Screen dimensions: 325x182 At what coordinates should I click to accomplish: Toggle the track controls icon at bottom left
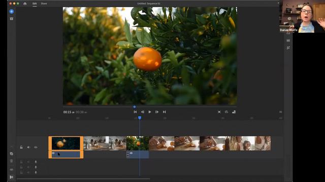coord(11,177)
